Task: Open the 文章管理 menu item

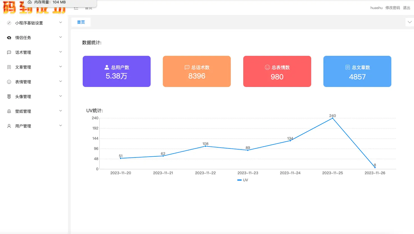Action: [x=23, y=67]
